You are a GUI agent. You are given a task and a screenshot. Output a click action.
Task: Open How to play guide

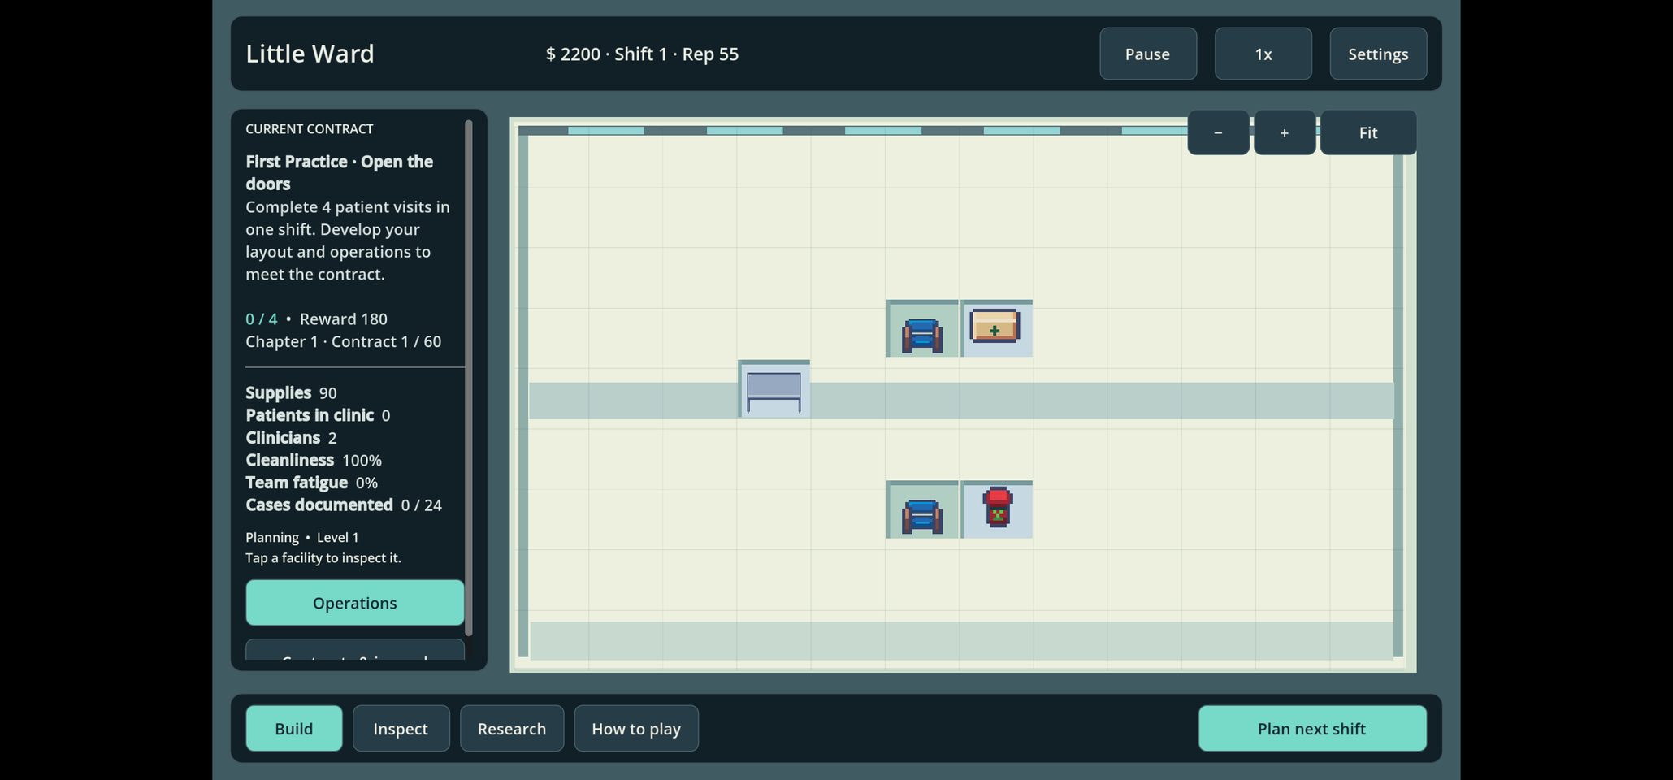(636, 729)
